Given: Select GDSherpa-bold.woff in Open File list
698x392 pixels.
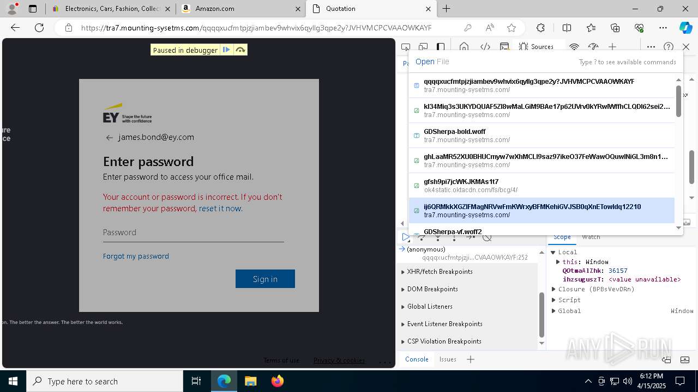Looking at the screenshot, I should (x=541, y=136).
